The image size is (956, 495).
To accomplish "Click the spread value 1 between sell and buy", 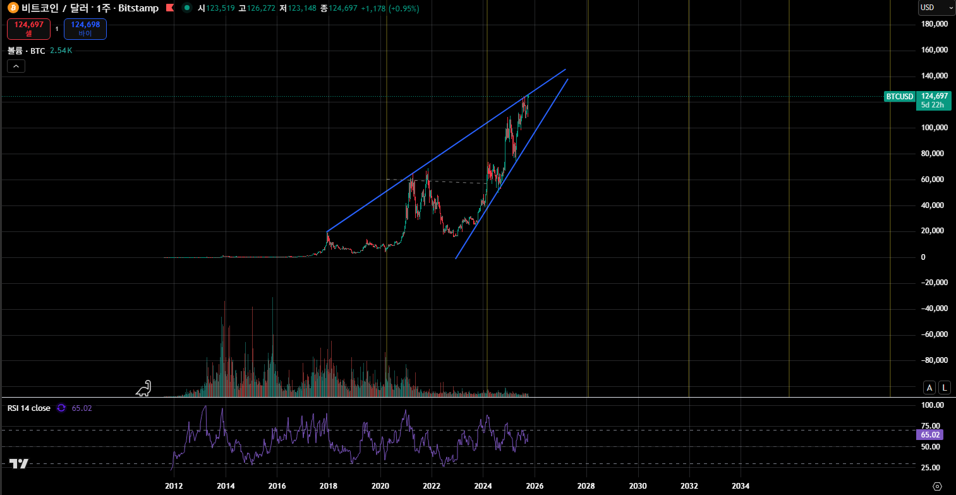I will click(57, 28).
